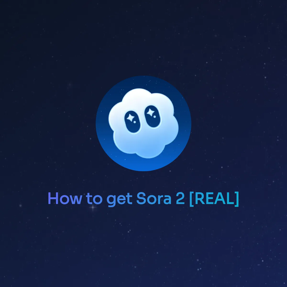Click the Sora cloud mascot icon

143,123
